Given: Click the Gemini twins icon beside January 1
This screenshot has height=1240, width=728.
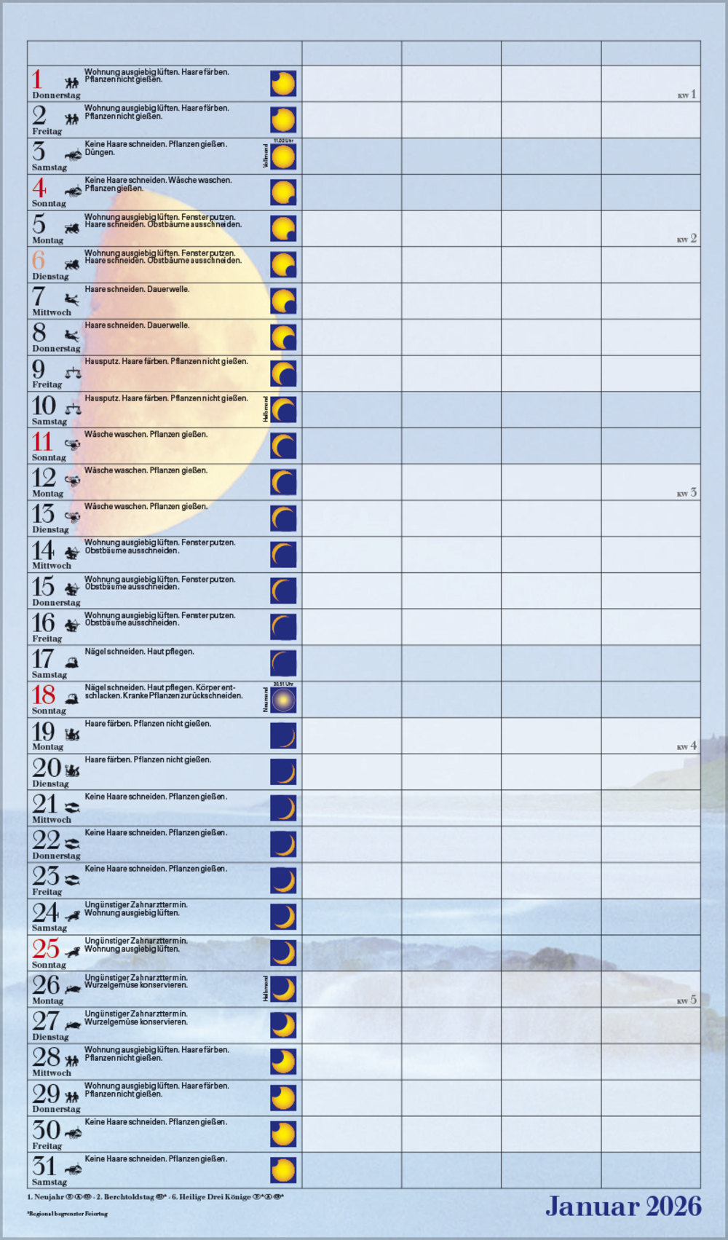Looking at the screenshot, I should pyautogui.click(x=71, y=83).
